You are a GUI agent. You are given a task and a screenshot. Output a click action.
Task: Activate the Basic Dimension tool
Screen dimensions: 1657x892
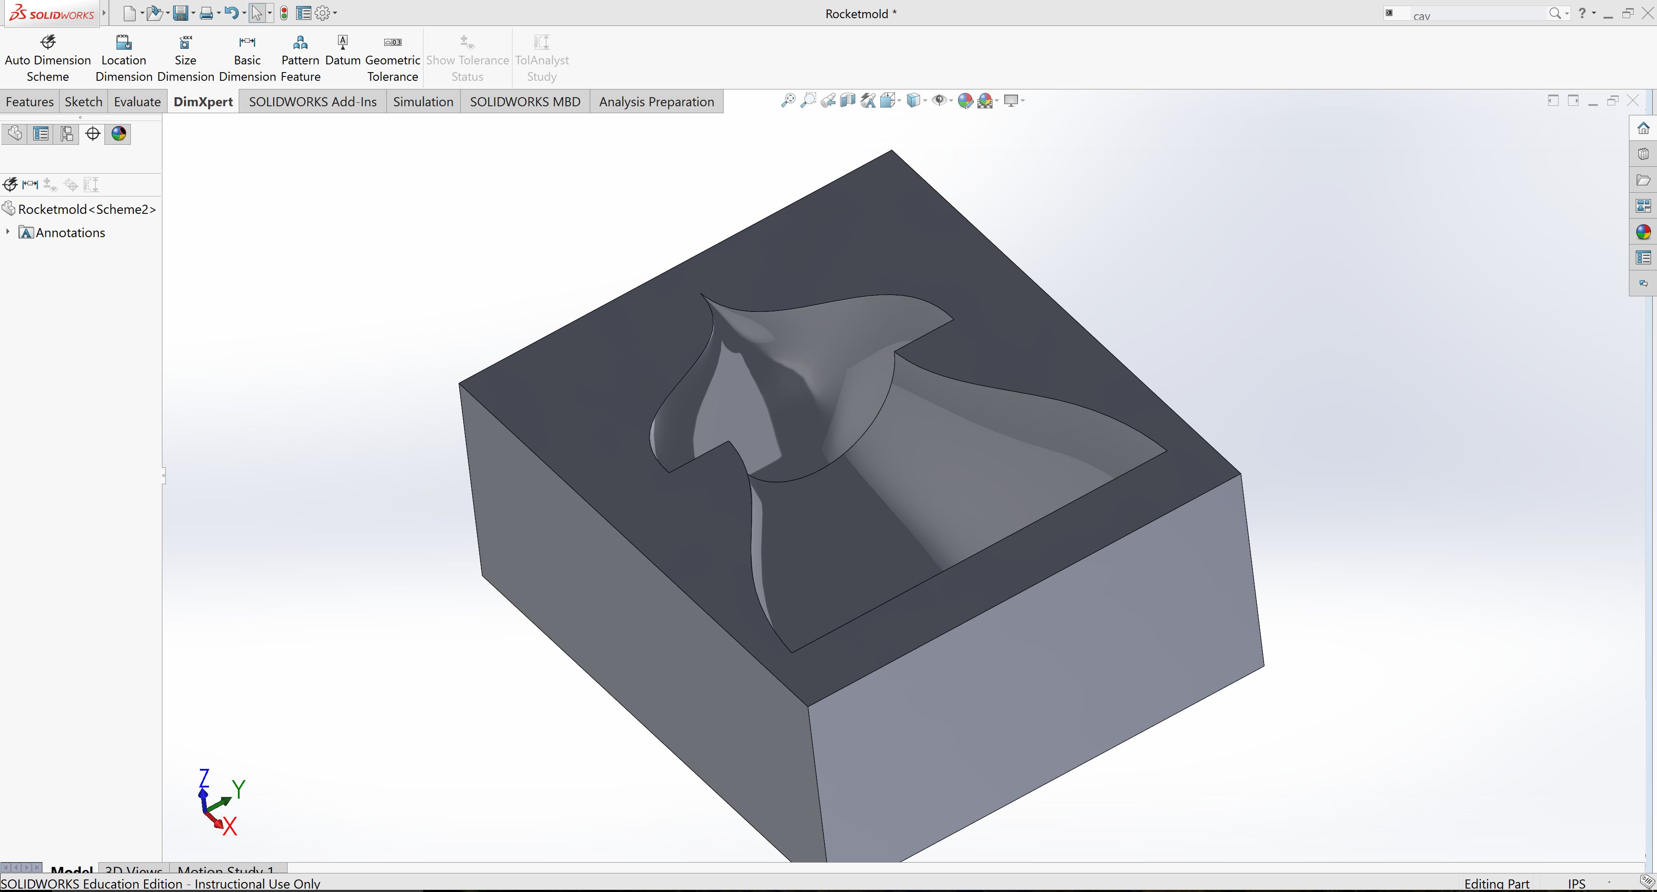coord(247,59)
